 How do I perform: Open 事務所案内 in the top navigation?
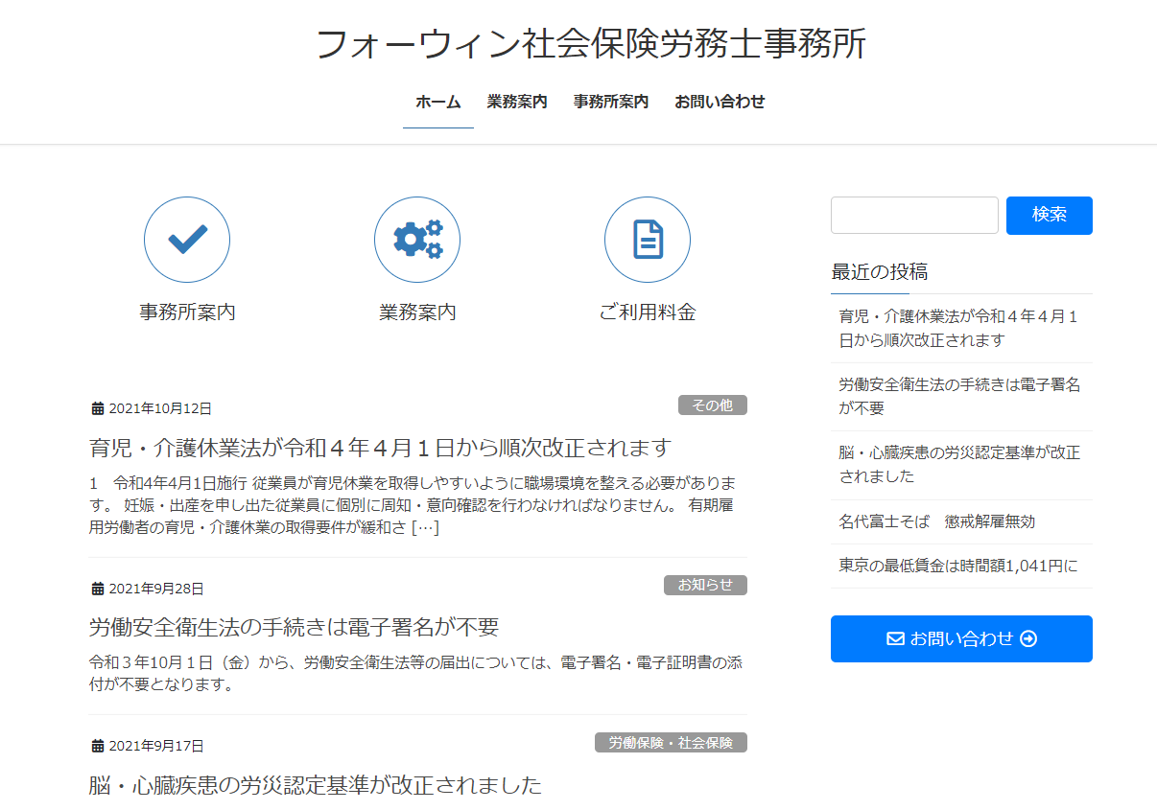[x=611, y=102]
